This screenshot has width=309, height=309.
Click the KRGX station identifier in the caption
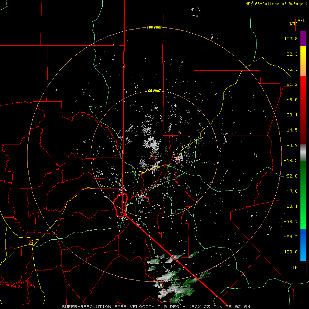pyautogui.click(x=195, y=307)
